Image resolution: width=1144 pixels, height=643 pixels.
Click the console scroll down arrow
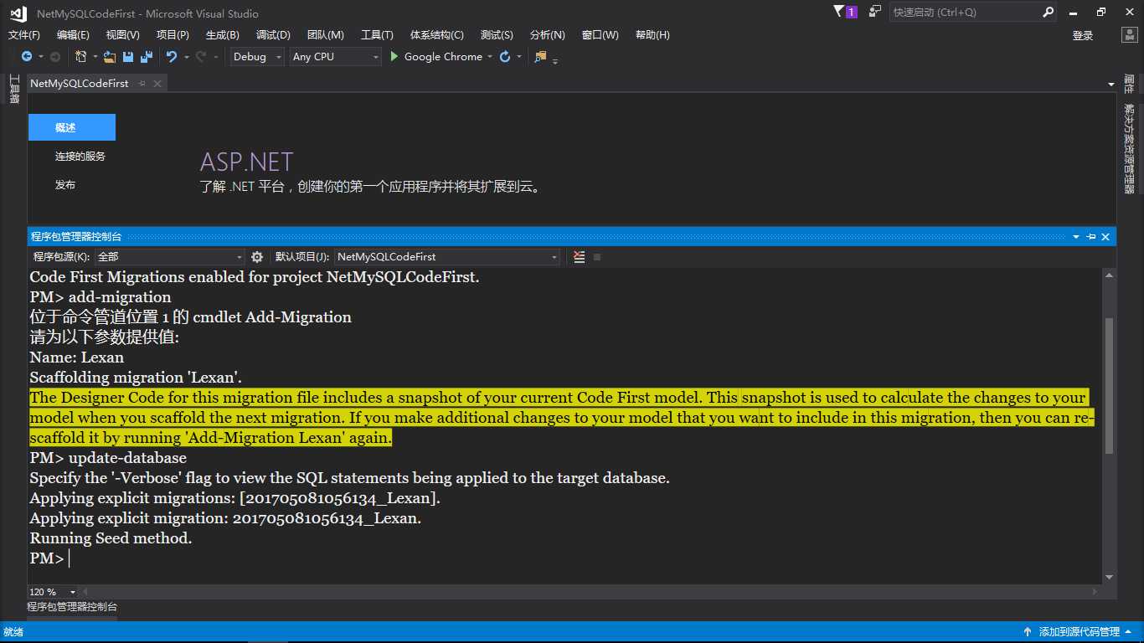1109,577
